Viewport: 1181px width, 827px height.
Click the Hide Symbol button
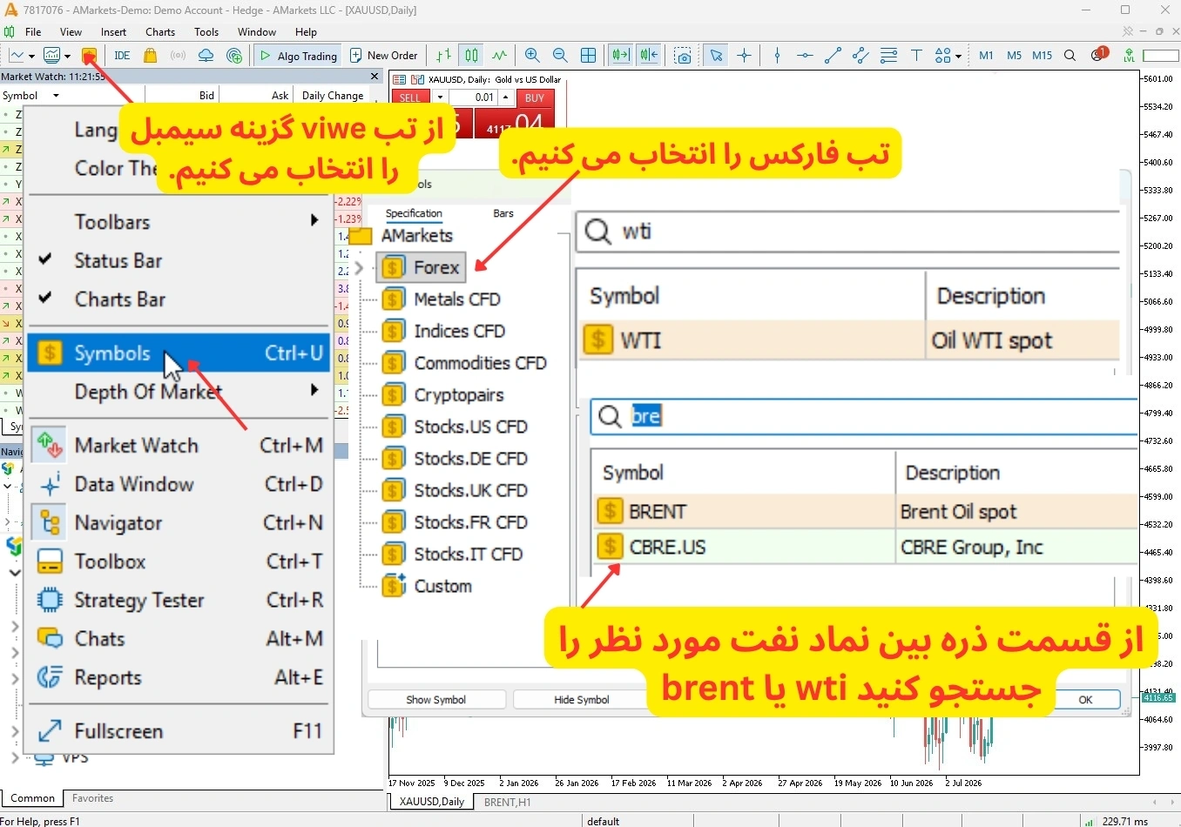click(581, 700)
